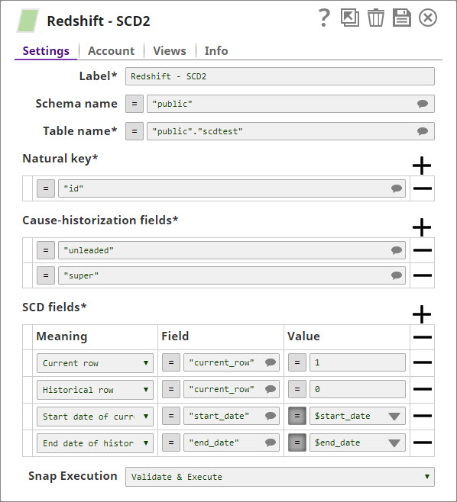The image size is (457, 502).
Task: Toggle expression for Schema name
Action: pos(135,104)
